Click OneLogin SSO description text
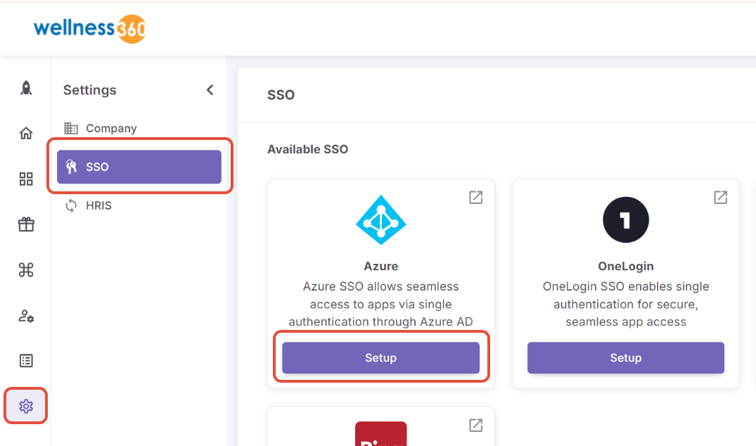Viewport: 756px width, 446px height. (626, 304)
